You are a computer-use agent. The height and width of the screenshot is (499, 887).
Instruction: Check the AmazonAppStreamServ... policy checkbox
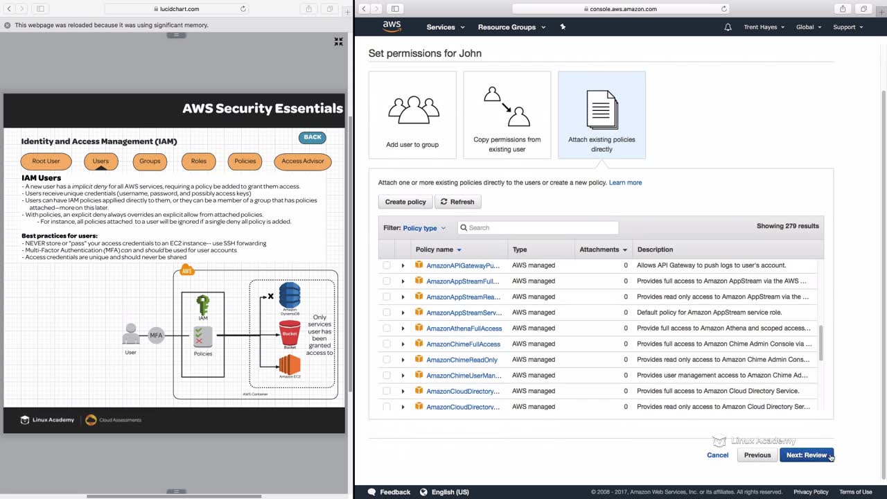click(x=387, y=313)
